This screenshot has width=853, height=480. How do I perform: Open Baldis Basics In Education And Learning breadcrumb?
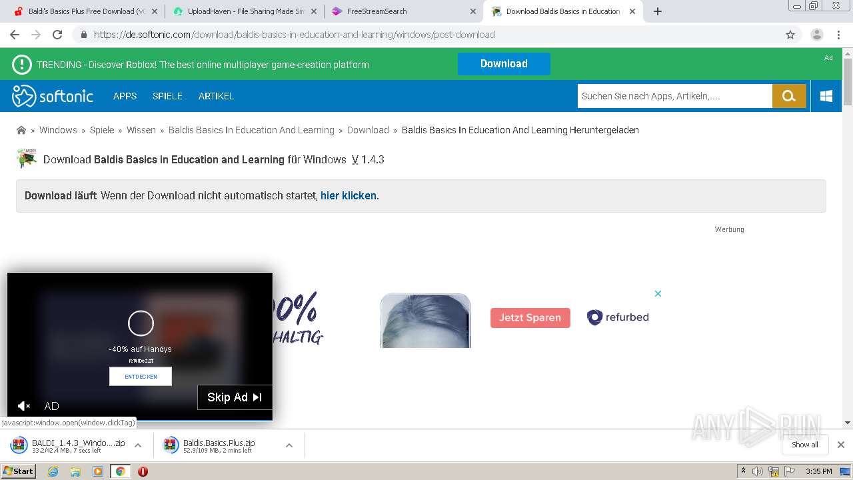(251, 130)
